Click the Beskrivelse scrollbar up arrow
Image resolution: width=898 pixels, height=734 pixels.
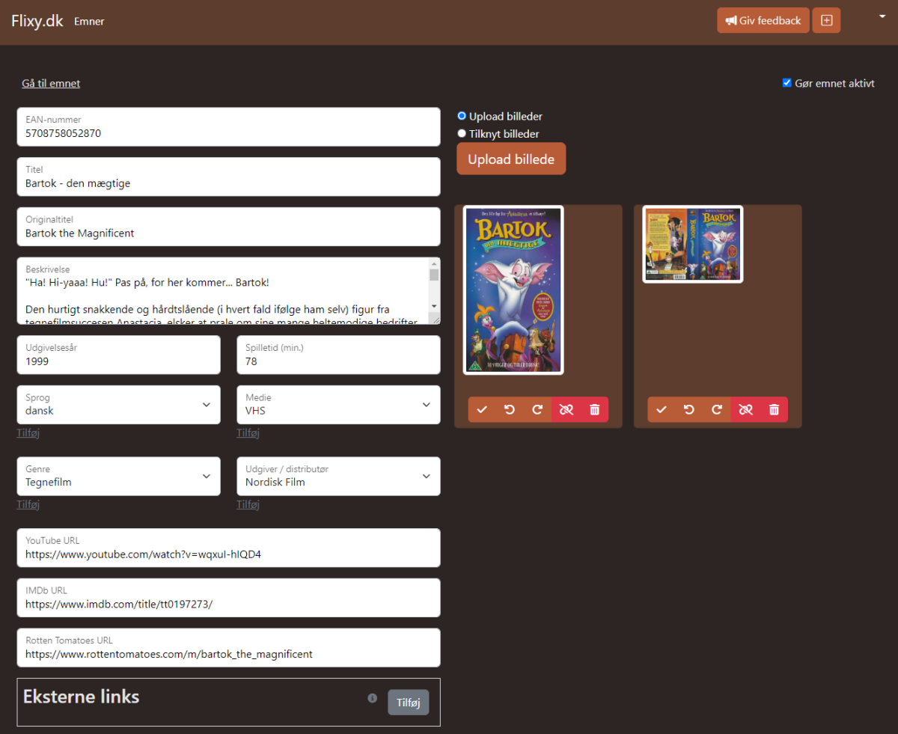coord(434,263)
